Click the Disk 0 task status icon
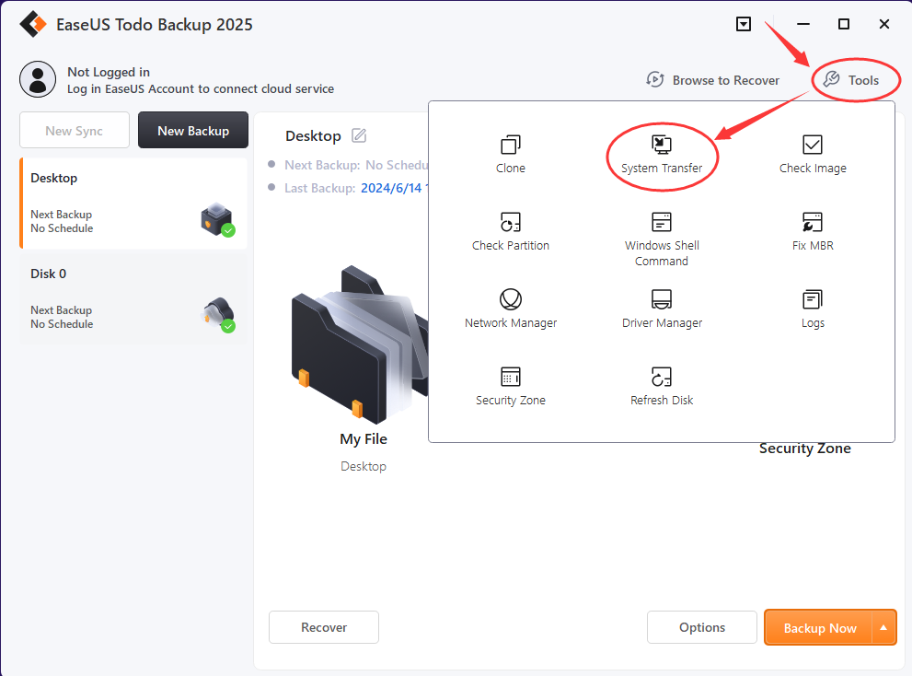This screenshot has width=912, height=676. pyautogui.click(x=218, y=316)
